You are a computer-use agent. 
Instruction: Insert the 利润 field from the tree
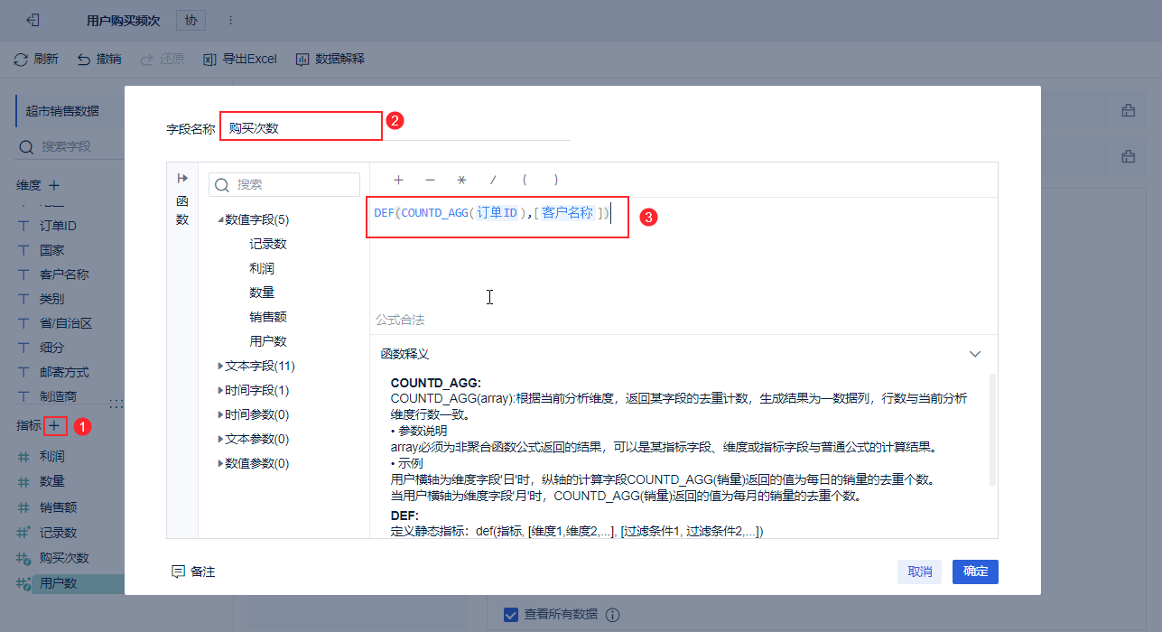click(x=262, y=268)
